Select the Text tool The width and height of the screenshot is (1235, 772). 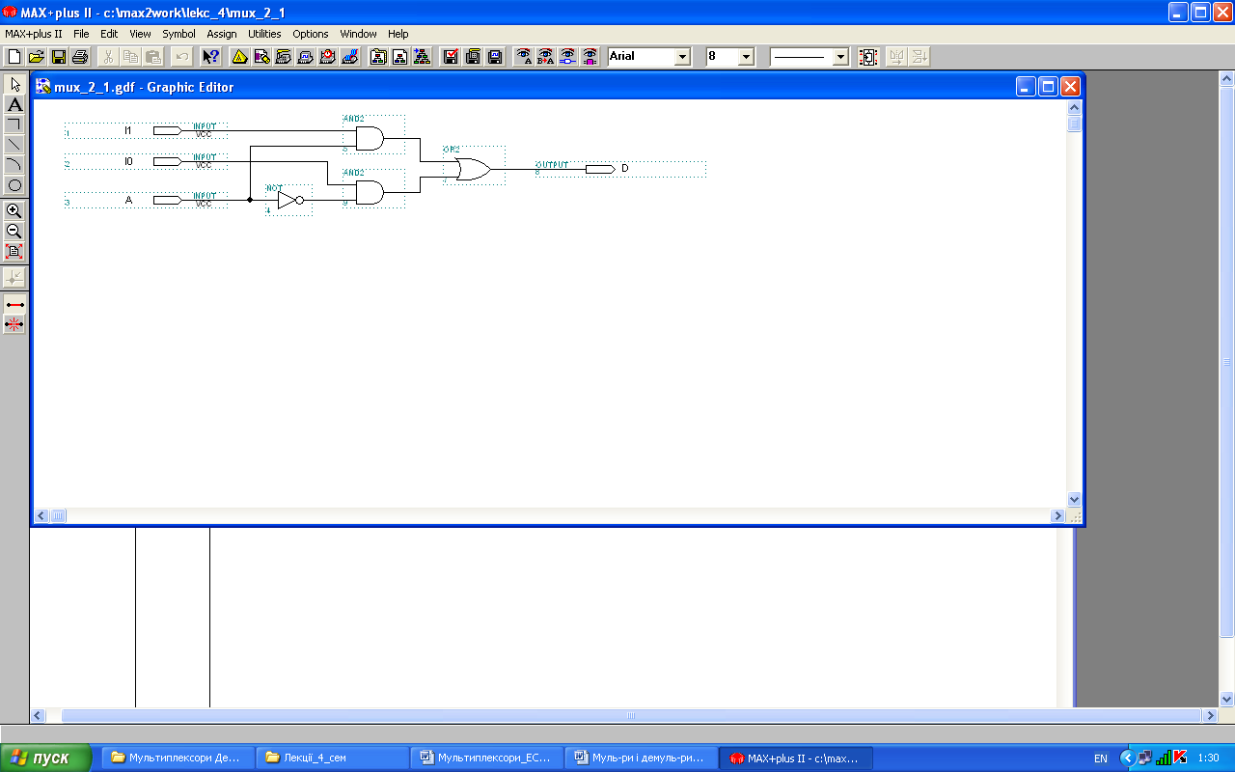[x=14, y=104]
